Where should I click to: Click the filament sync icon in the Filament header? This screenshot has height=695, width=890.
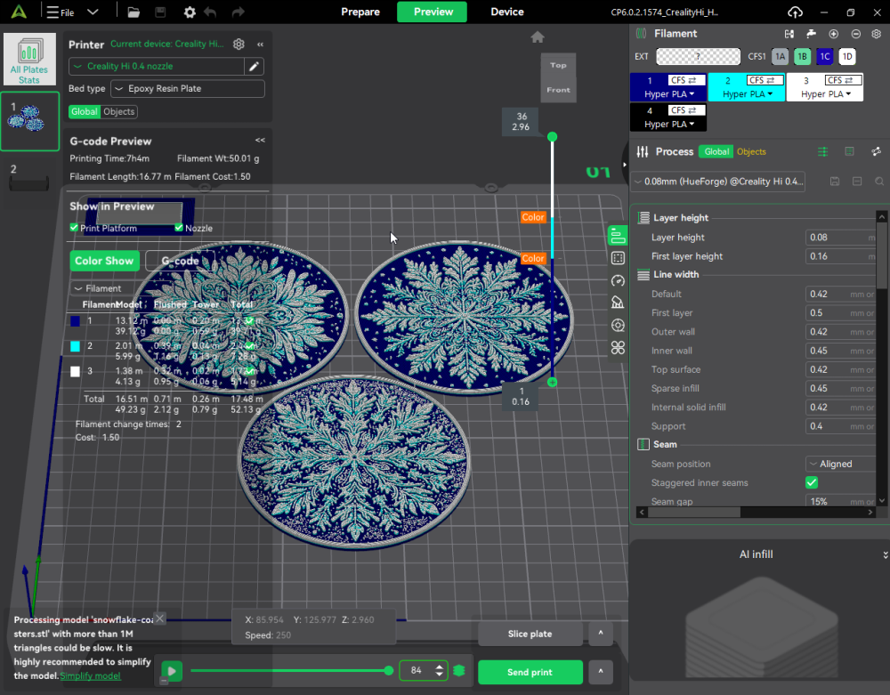point(789,34)
